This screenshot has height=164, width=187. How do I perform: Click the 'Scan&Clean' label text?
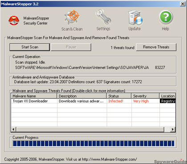point(72,29)
